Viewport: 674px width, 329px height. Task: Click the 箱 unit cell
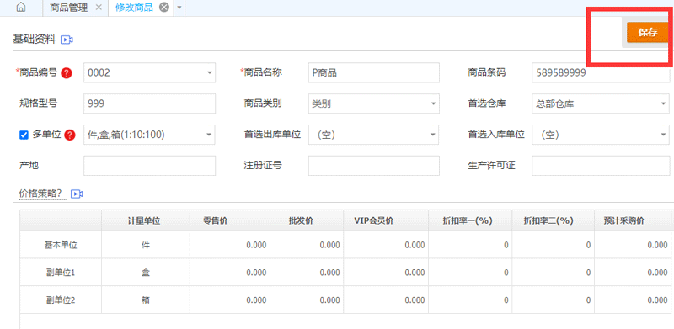(x=146, y=300)
